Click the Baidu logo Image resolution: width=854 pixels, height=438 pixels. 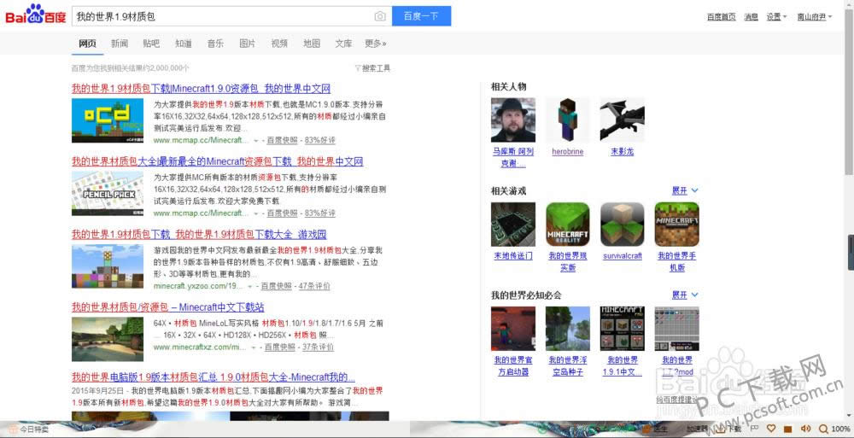(35, 15)
